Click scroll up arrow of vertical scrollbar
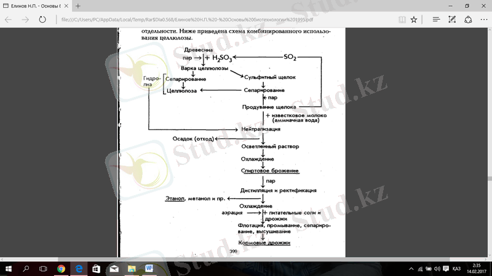Screen dimensions: 492x276 [490, 29]
